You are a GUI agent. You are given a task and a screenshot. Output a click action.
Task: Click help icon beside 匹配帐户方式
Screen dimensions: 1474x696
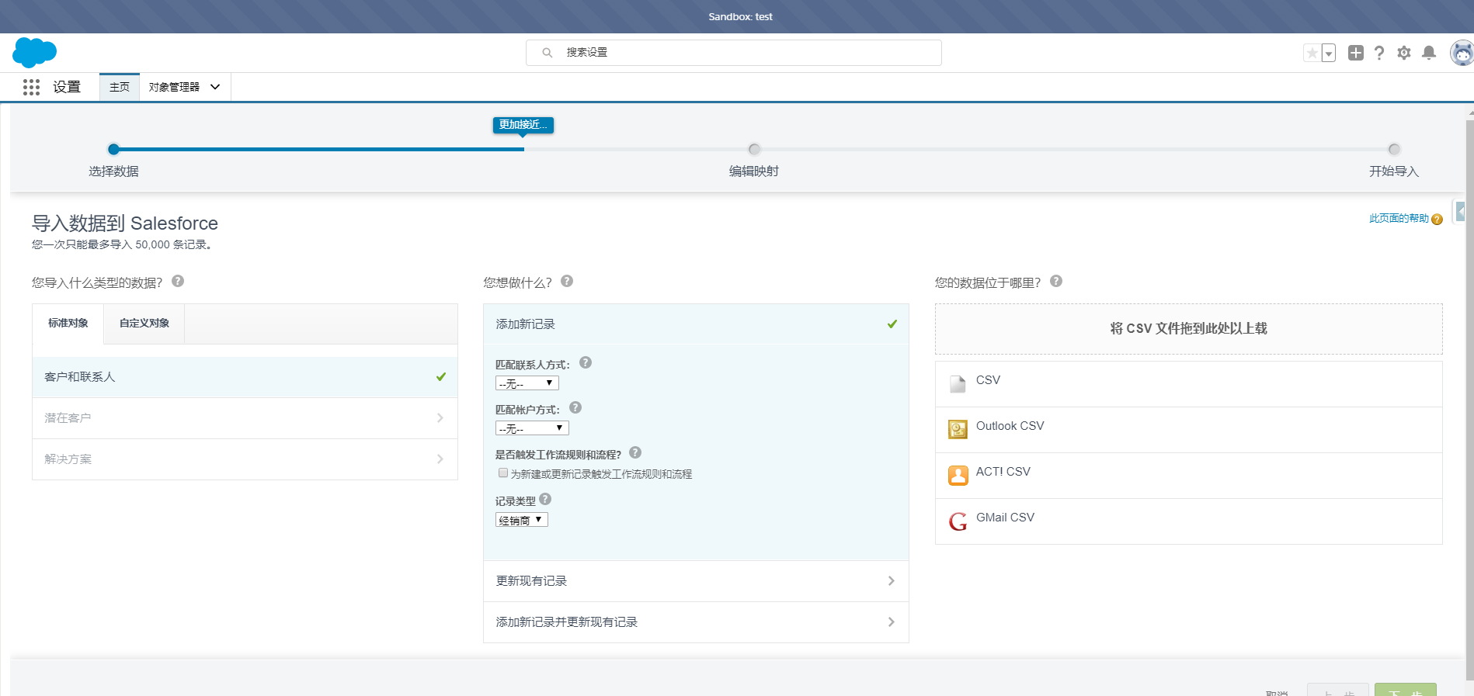pyautogui.click(x=575, y=407)
